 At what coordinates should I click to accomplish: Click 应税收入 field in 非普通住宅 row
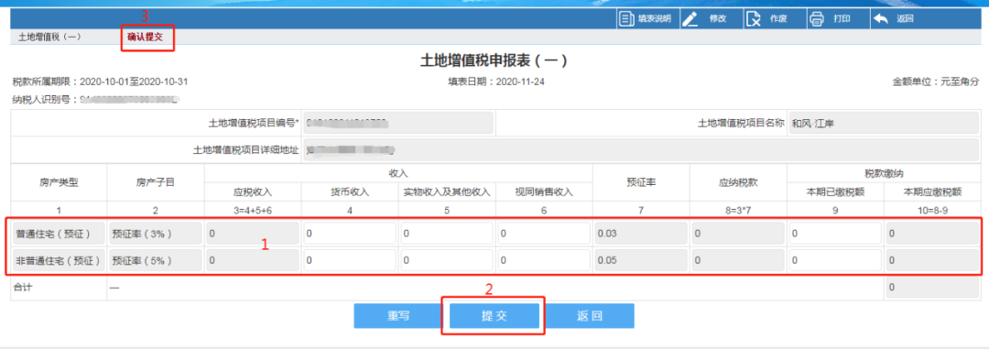pos(253,260)
